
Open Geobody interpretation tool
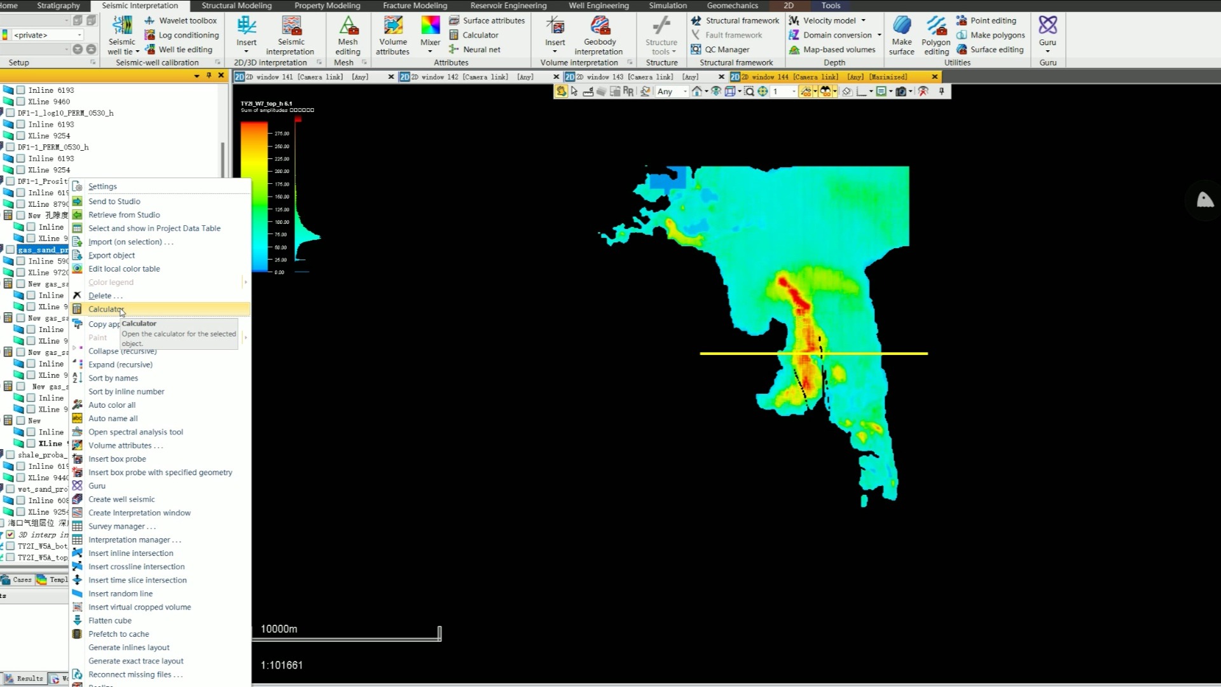coord(598,36)
